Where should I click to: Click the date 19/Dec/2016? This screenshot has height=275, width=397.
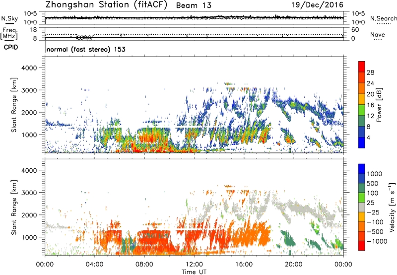(x=317, y=5)
